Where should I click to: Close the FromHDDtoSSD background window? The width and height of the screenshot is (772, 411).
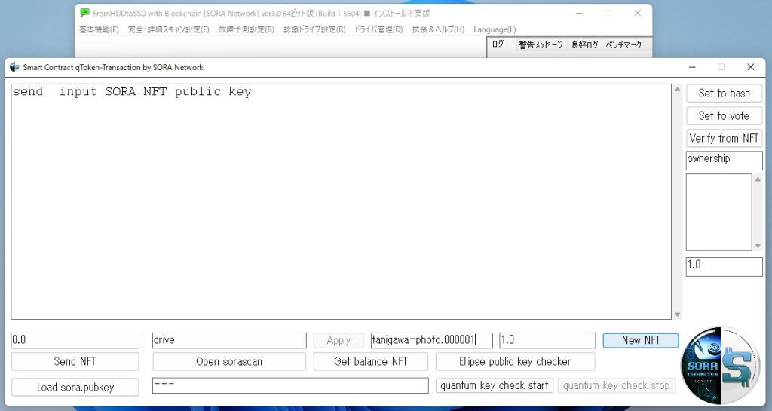point(637,14)
